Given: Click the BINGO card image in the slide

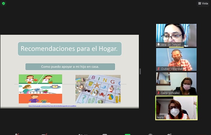Looking at the screenshot, I should point(98,89).
